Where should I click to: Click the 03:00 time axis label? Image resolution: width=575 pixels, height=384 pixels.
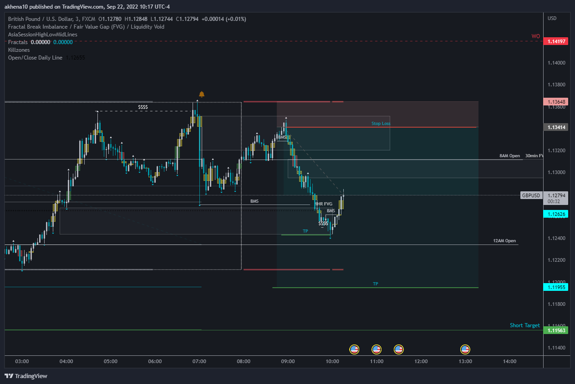(x=22, y=361)
